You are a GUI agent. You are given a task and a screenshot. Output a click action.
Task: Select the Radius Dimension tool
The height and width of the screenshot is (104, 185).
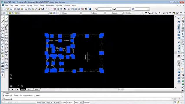click(x=160, y=13)
